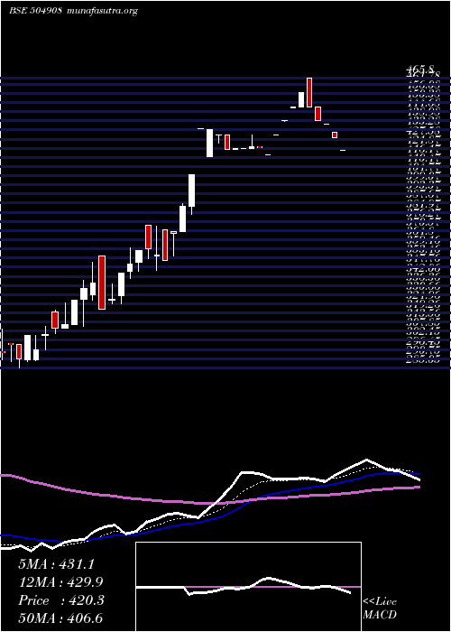The width and height of the screenshot is (451, 632).
Task: Click the "BSE 504908" ticker title text
Action: 35,11
